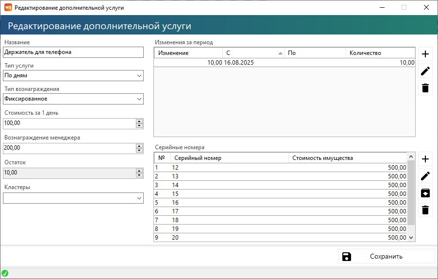Click the green status check icon

(5, 273)
